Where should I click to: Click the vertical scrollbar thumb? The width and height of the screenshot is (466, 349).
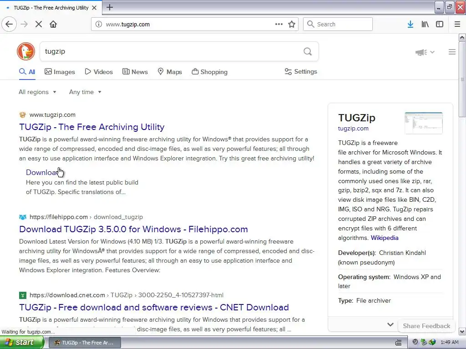(462, 80)
